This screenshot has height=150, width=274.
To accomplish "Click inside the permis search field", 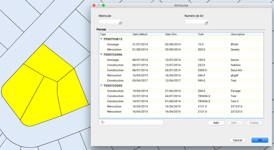I will pyautogui.click(x=131, y=122).
